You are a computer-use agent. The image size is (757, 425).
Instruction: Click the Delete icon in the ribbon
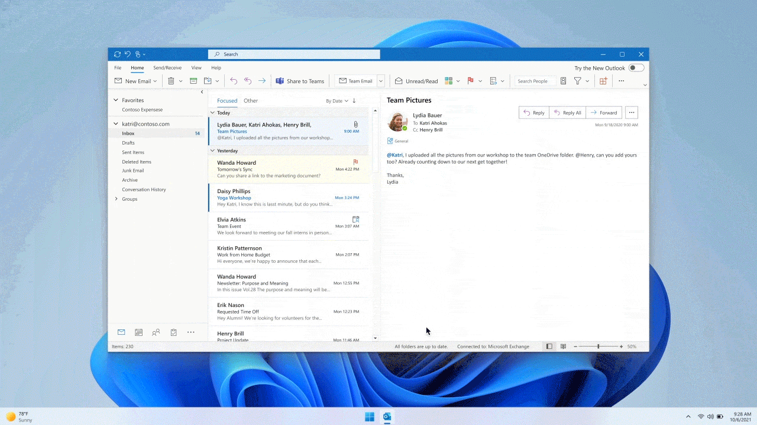click(x=170, y=81)
